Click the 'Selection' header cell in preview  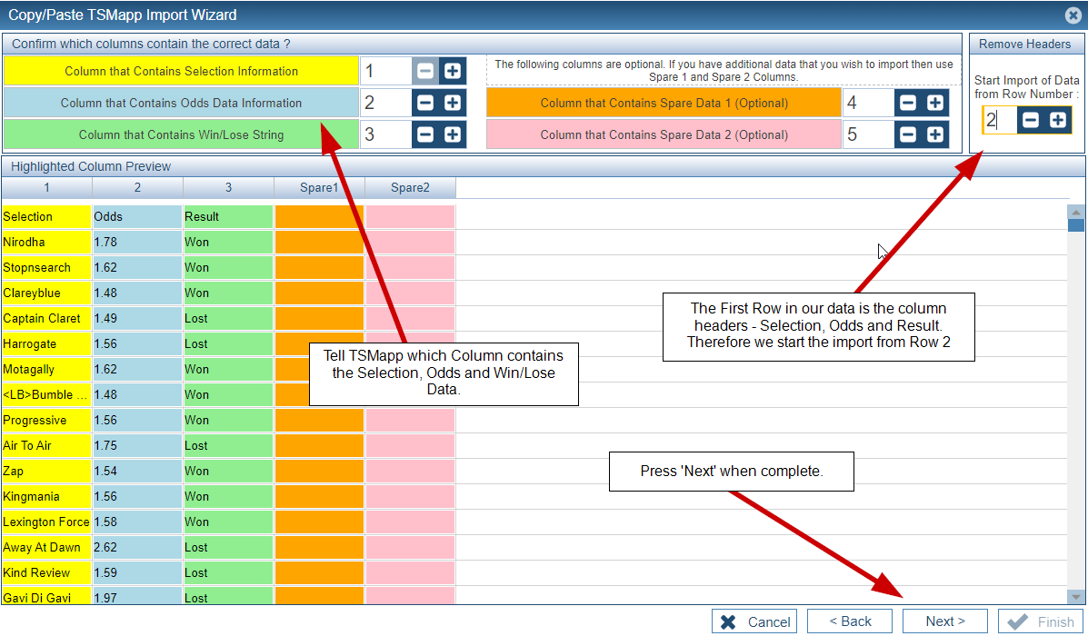(x=46, y=216)
